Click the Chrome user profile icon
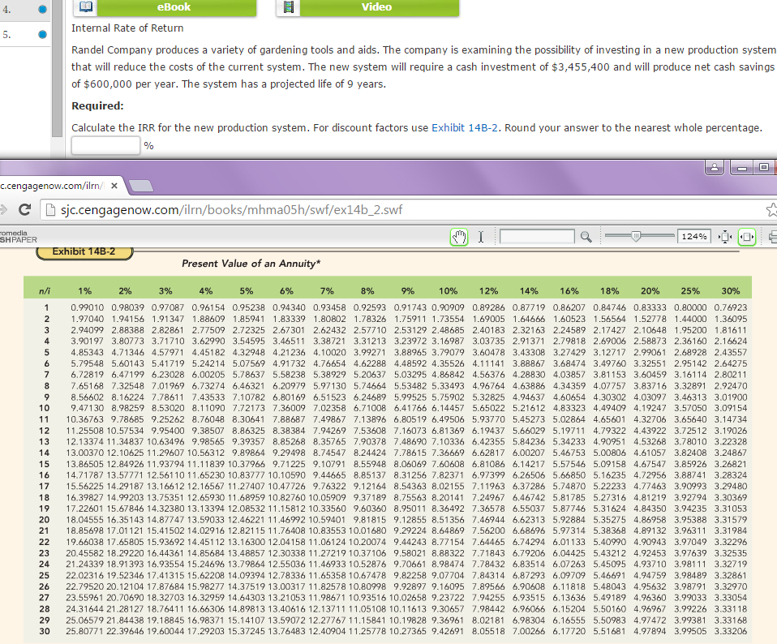The width and height of the screenshot is (777, 644). point(715,167)
